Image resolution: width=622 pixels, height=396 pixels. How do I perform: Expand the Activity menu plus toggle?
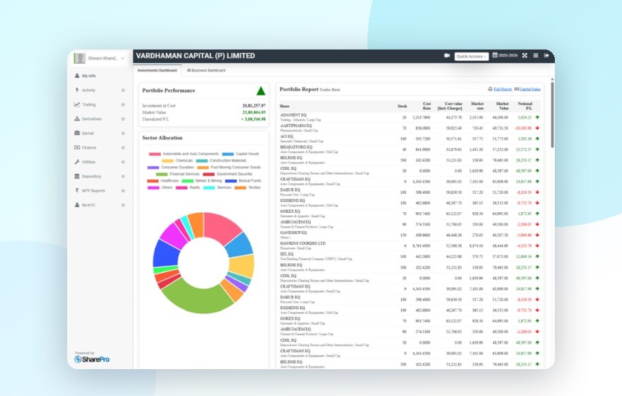pos(123,90)
